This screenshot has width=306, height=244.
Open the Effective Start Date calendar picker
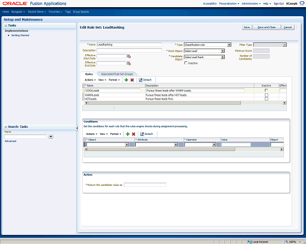click(x=129, y=56)
